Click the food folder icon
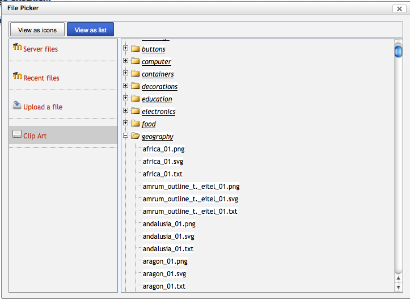Screen dimensions: 410x300 (x=135, y=124)
